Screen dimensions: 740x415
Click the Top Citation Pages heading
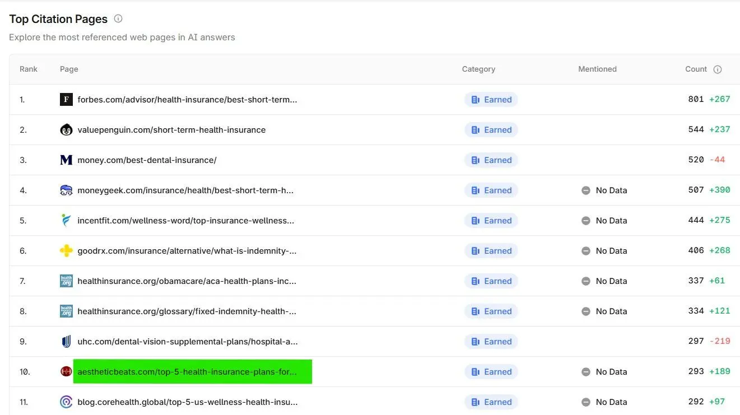coord(58,19)
